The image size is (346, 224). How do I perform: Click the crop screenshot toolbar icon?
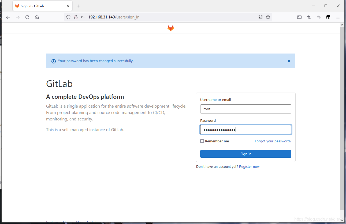pos(309,17)
